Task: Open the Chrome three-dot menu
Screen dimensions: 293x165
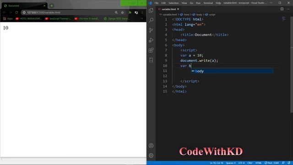Action: (x=142, y=12)
